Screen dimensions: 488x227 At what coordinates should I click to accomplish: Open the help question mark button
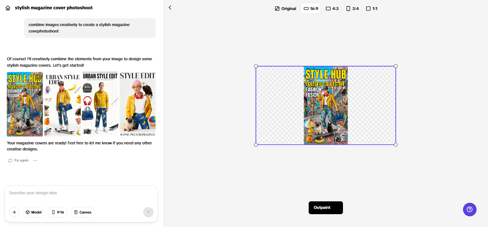[470, 210]
